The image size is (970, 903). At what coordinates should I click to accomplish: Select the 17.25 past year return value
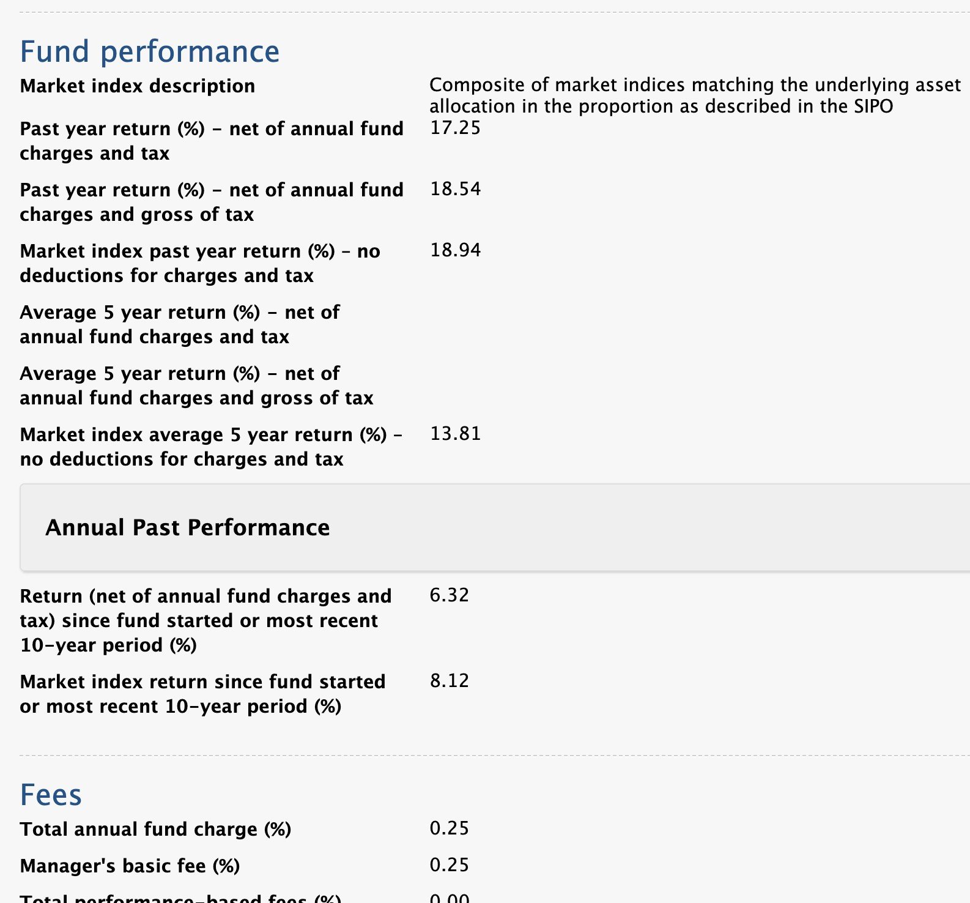(455, 128)
